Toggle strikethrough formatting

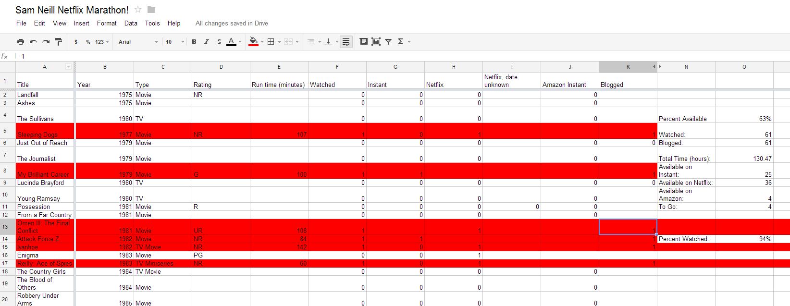(x=219, y=42)
